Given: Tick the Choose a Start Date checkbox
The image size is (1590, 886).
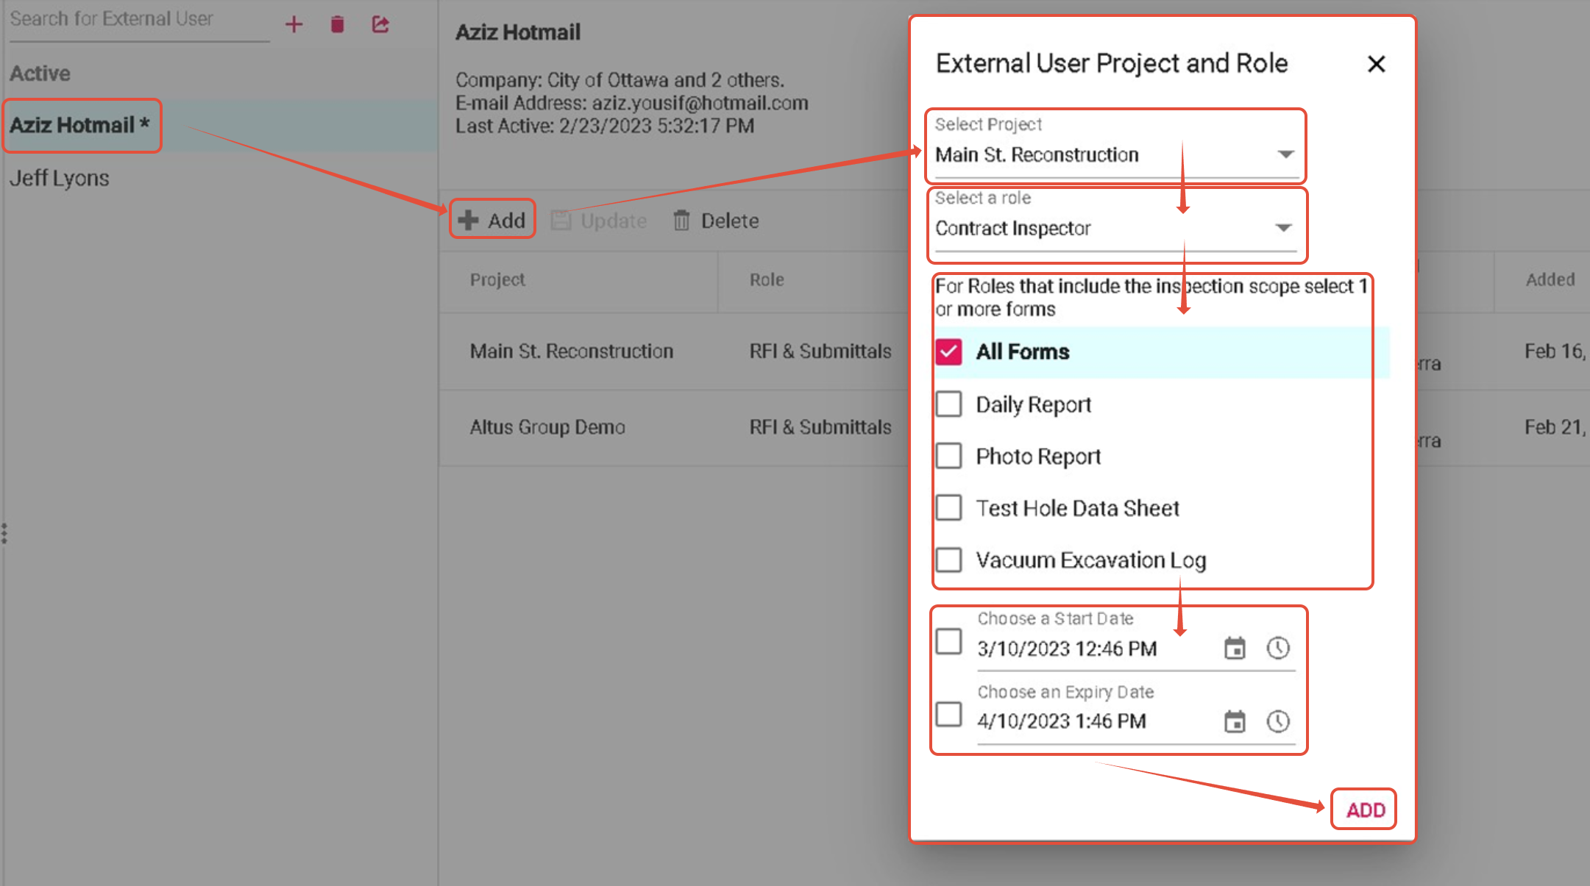Looking at the screenshot, I should (948, 641).
